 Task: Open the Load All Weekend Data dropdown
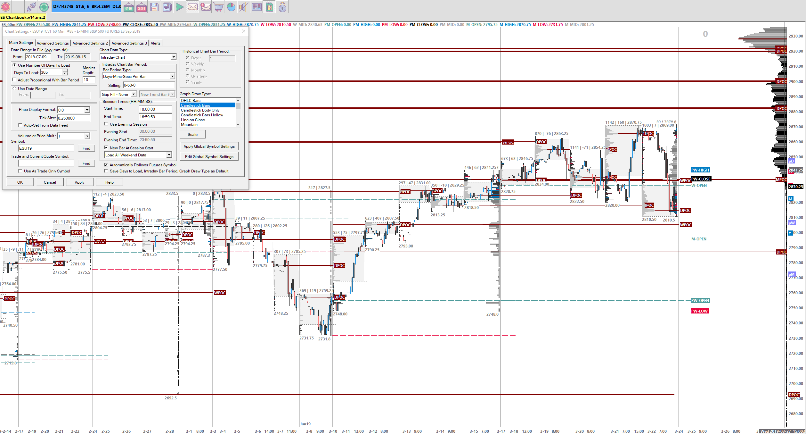[169, 155]
